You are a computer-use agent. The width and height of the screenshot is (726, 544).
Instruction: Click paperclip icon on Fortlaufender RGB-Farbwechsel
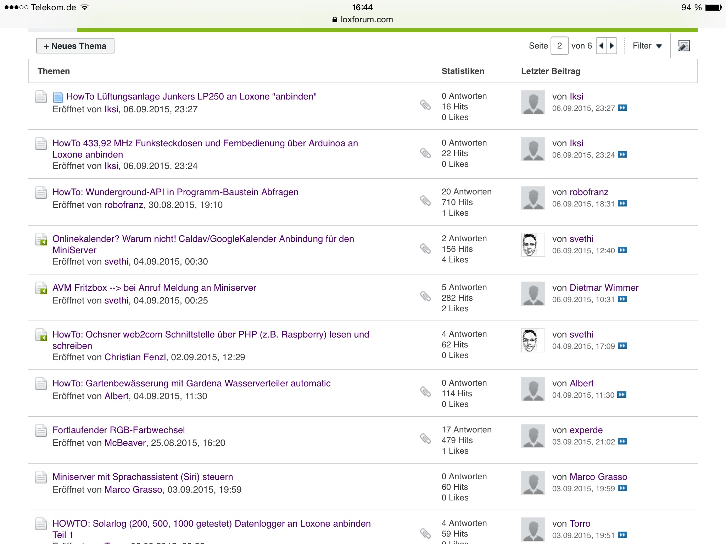coord(425,438)
